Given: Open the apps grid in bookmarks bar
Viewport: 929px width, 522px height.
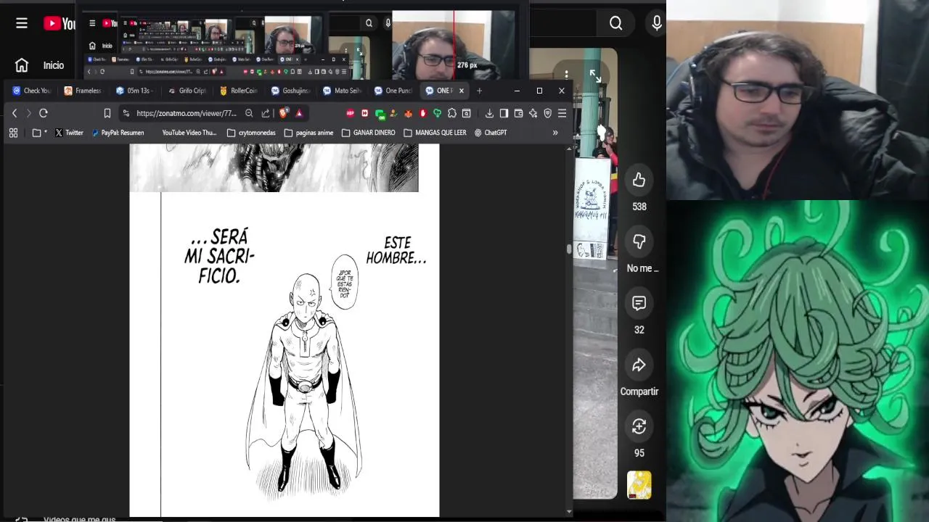Looking at the screenshot, I should (13, 133).
